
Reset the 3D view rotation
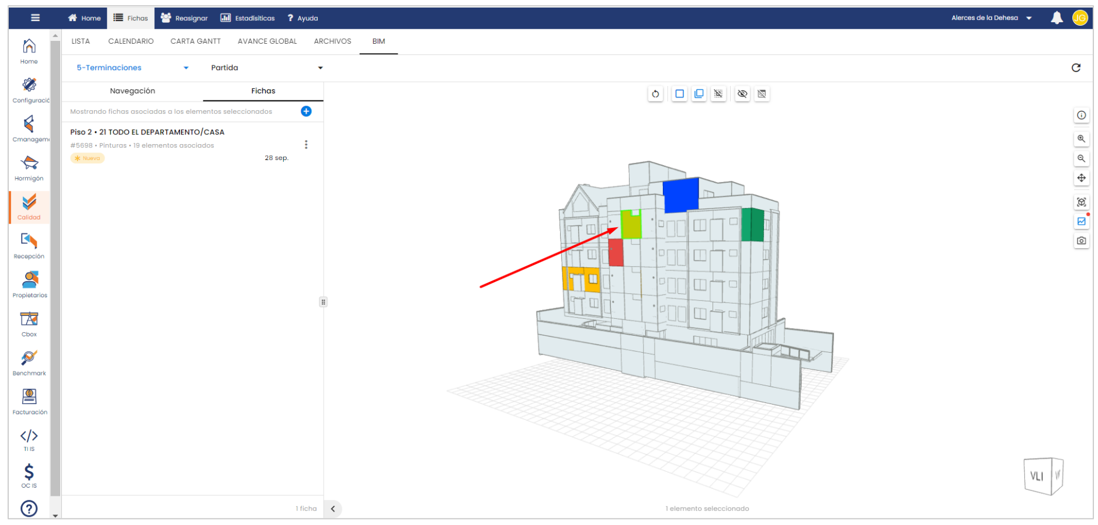tap(655, 94)
